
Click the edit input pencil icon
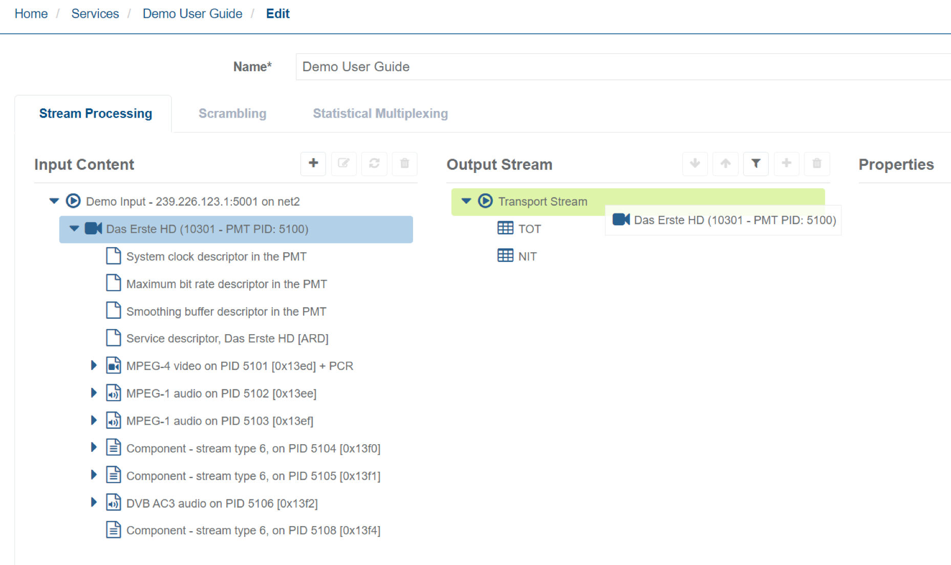pyautogui.click(x=343, y=164)
